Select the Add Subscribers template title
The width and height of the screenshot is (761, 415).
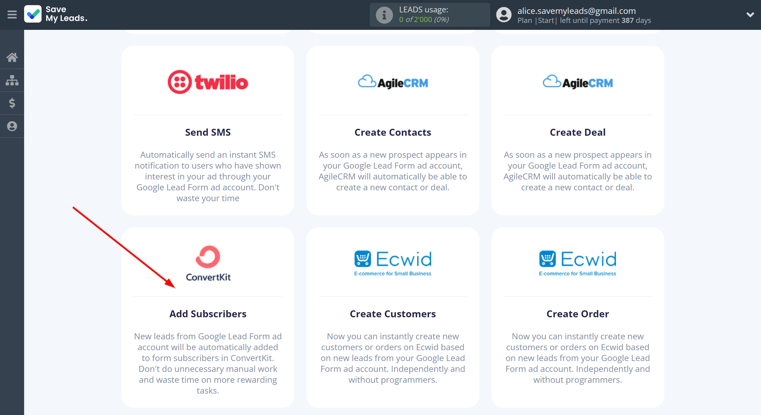[208, 314]
